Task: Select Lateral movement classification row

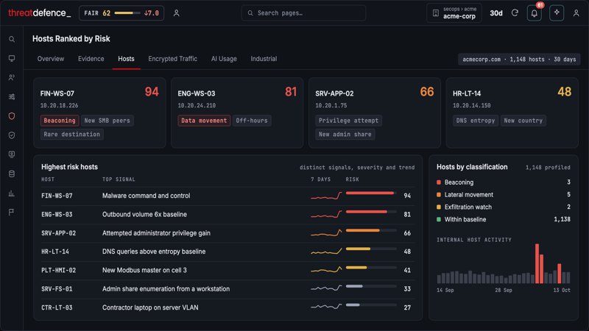Action: 504,195
